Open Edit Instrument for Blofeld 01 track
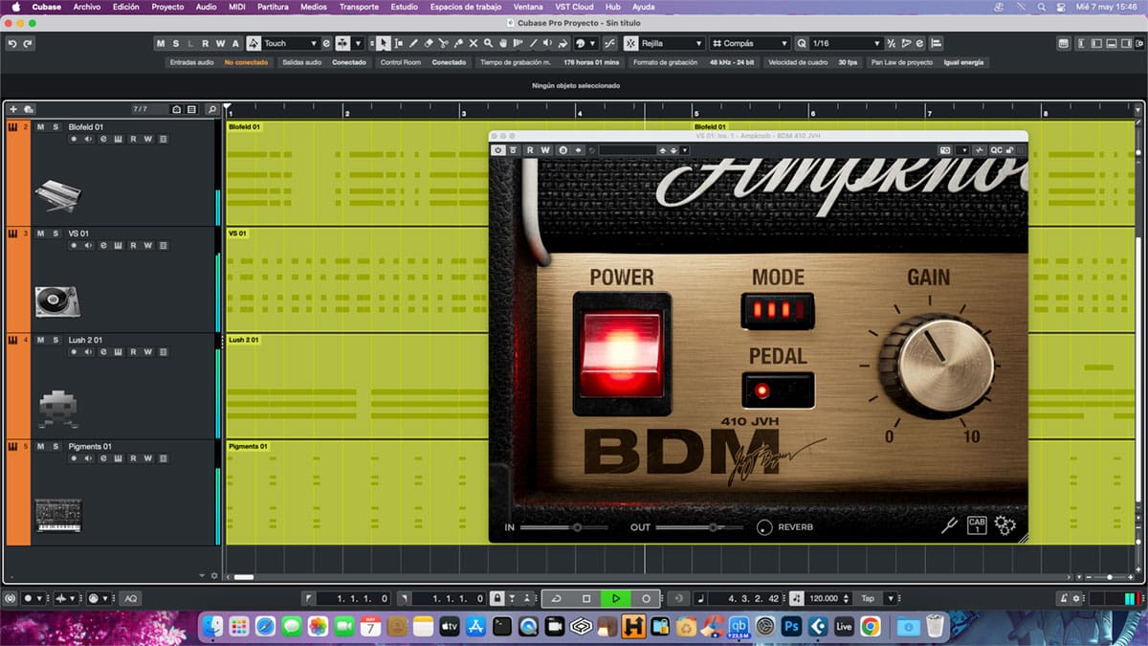 coord(118,139)
